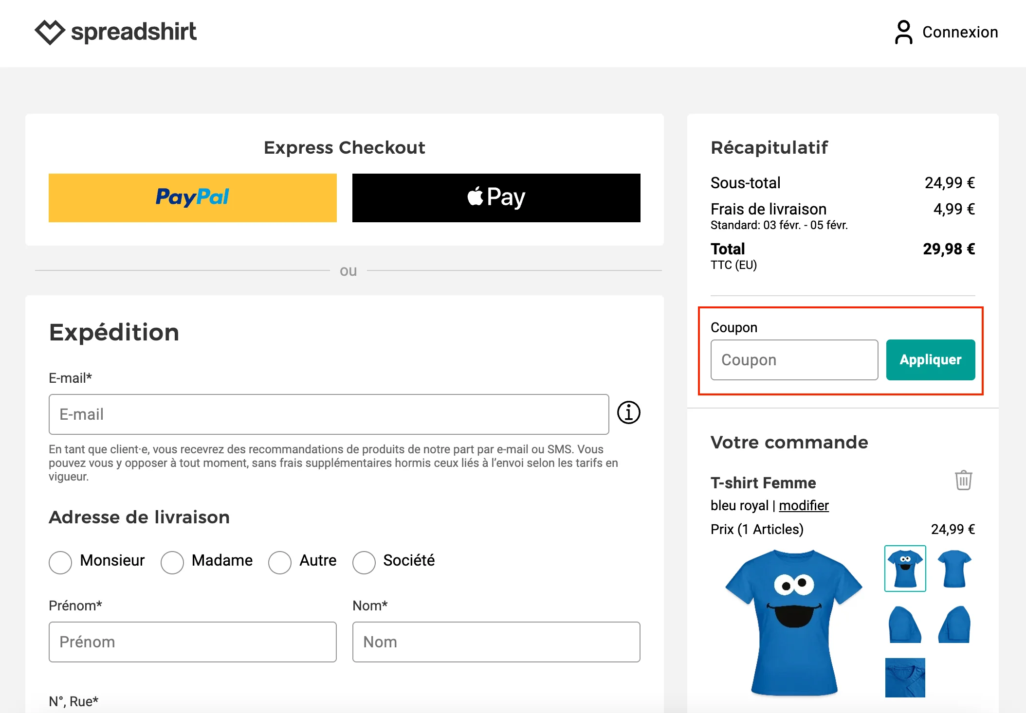Image resolution: width=1026 pixels, height=713 pixels.
Task: Select the Autre title option
Action: pyautogui.click(x=280, y=562)
